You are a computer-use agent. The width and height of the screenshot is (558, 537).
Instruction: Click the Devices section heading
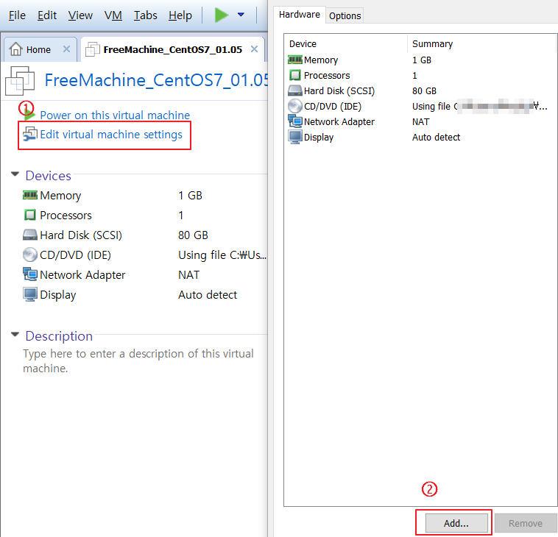48,176
